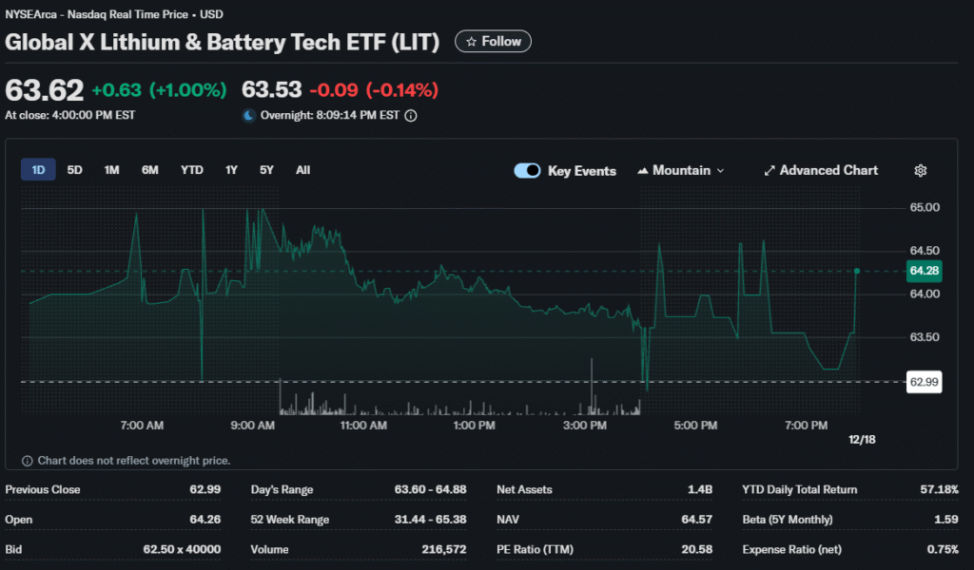Click the mountain chart type icon
Viewport: 974px width, 570px height.
(x=642, y=171)
